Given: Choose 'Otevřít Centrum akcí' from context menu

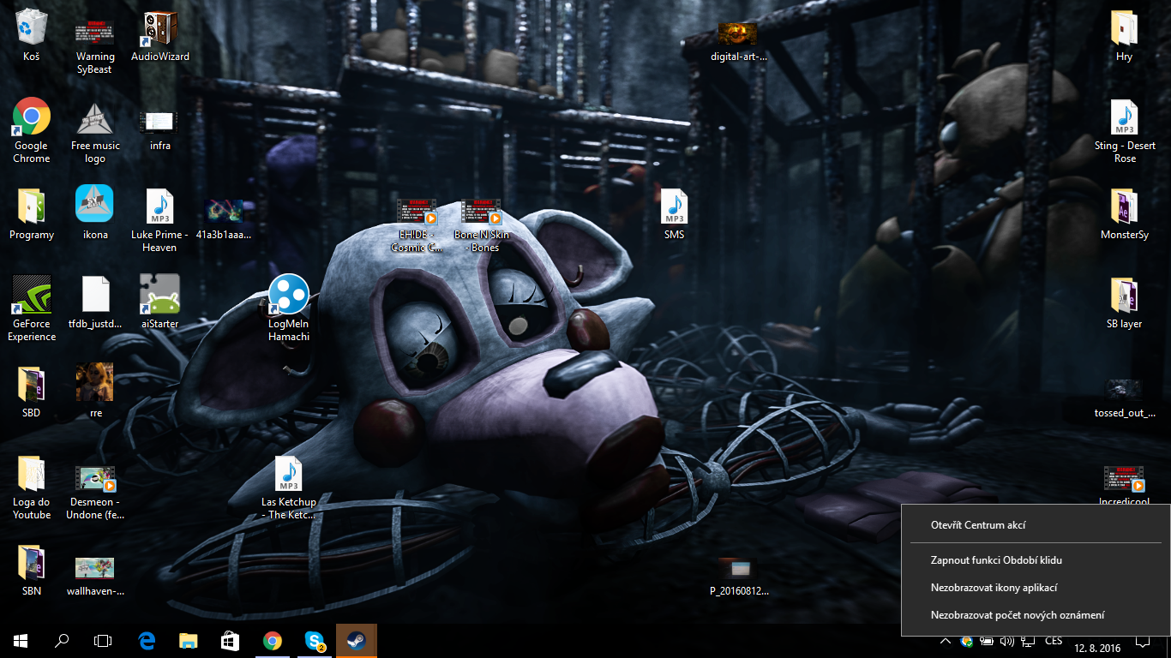Looking at the screenshot, I should click(x=978, y=525).
